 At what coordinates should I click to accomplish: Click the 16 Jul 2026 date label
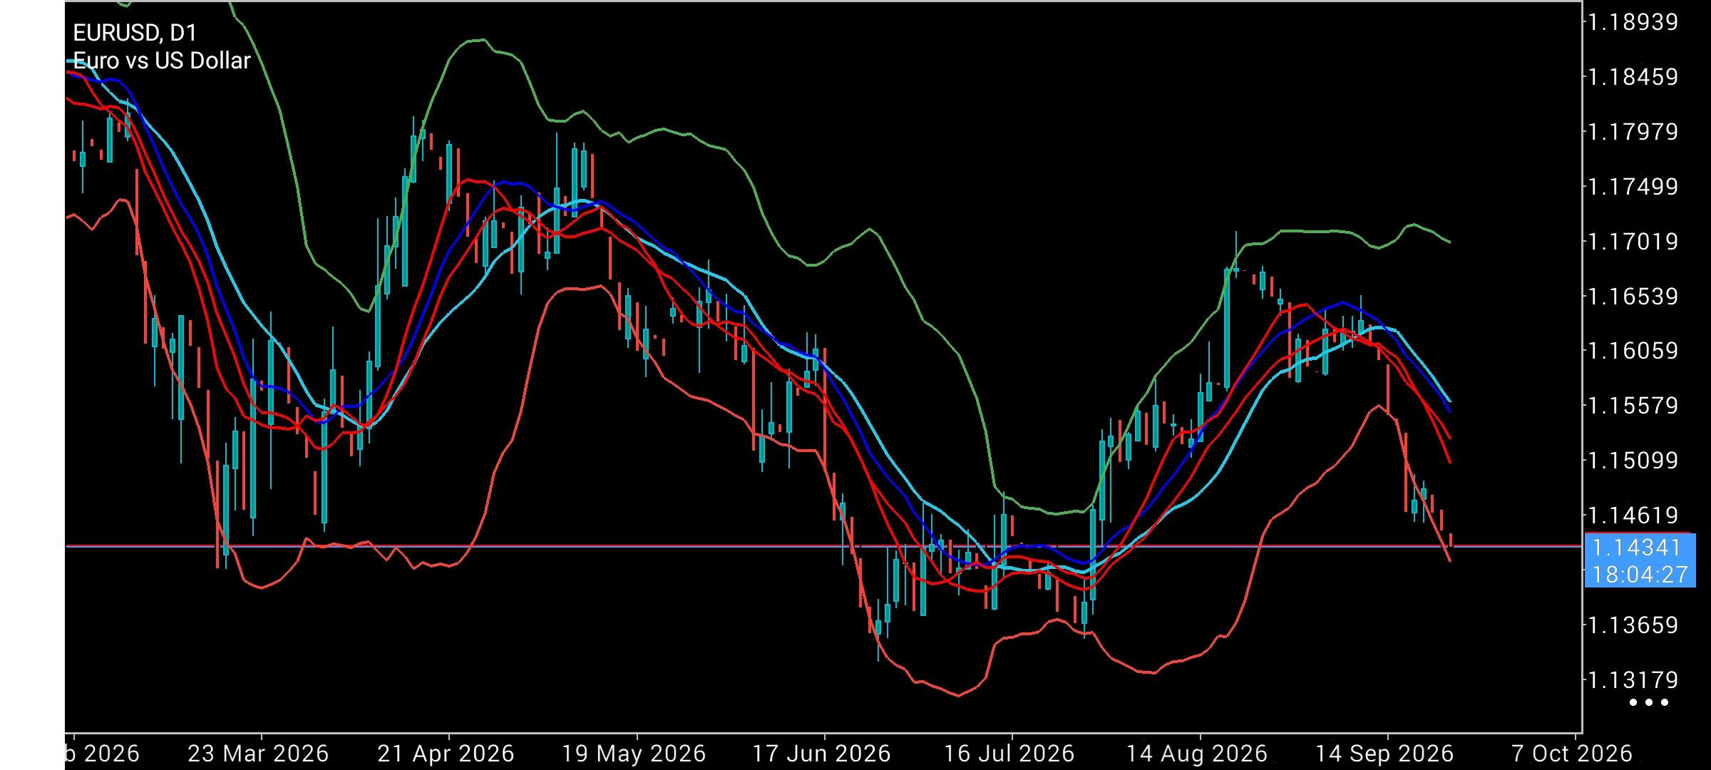(1009, 754)
